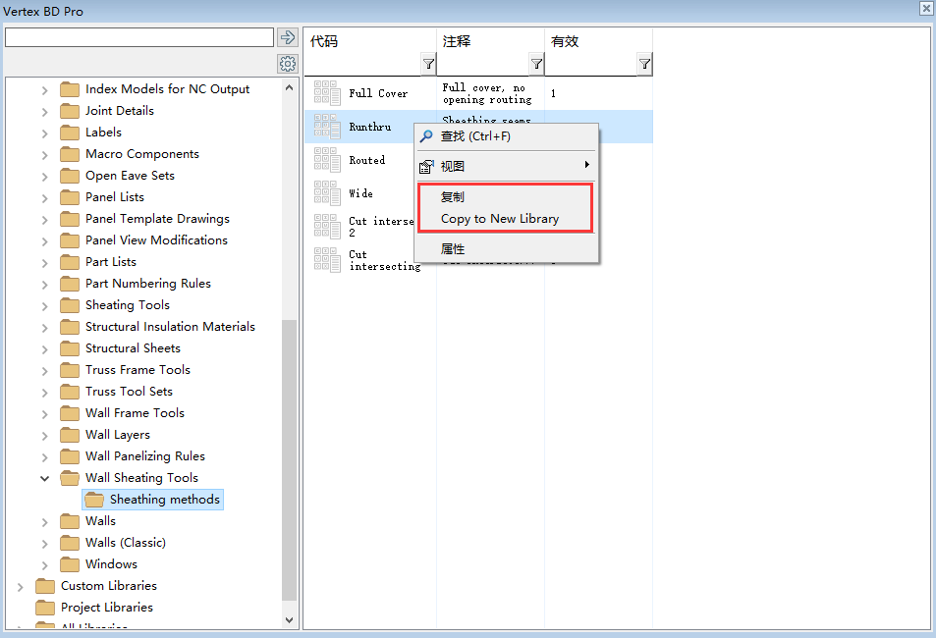
Task: Expand the Walls (Classic) node
Action: pyautogui.click(x=45, y=543)
